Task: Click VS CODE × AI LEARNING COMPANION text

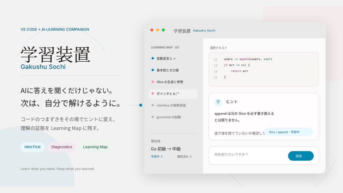Action: (55, 29)
